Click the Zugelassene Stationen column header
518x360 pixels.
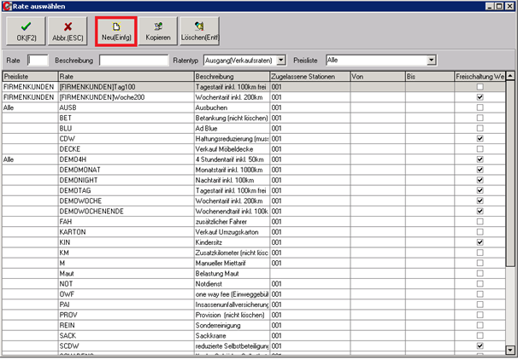click(x=308, y=77)
